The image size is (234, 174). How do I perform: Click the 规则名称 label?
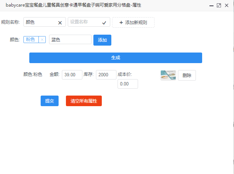coord(10,22)
